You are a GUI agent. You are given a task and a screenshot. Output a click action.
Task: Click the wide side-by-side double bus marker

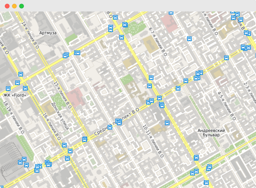(x=77, y=53)
